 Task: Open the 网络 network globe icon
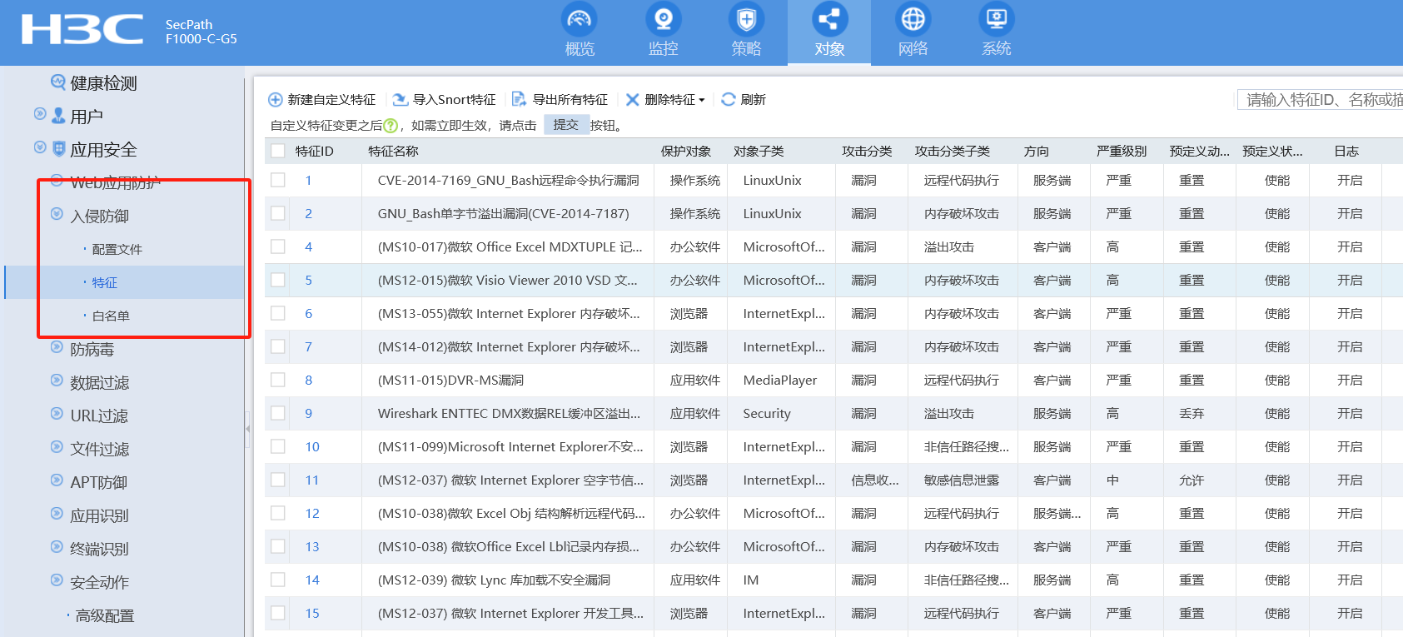[913, 20]
